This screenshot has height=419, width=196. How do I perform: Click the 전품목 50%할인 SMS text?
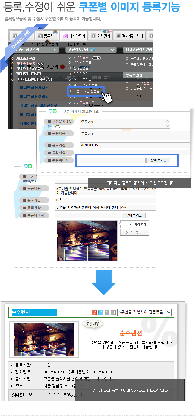pos(65,395)
